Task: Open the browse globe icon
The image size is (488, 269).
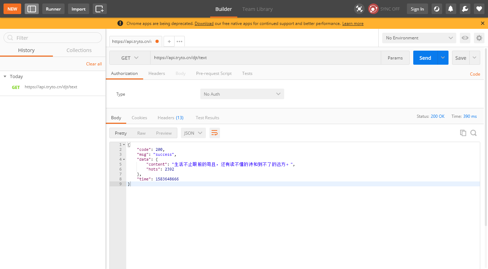Action: pyautogui.click(x=437, y=9)
